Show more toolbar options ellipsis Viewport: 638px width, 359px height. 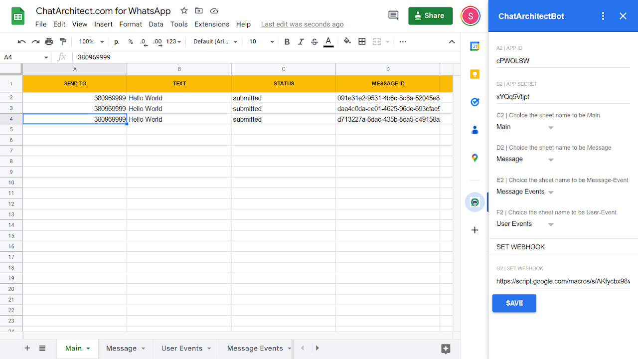tap(403, 42)
